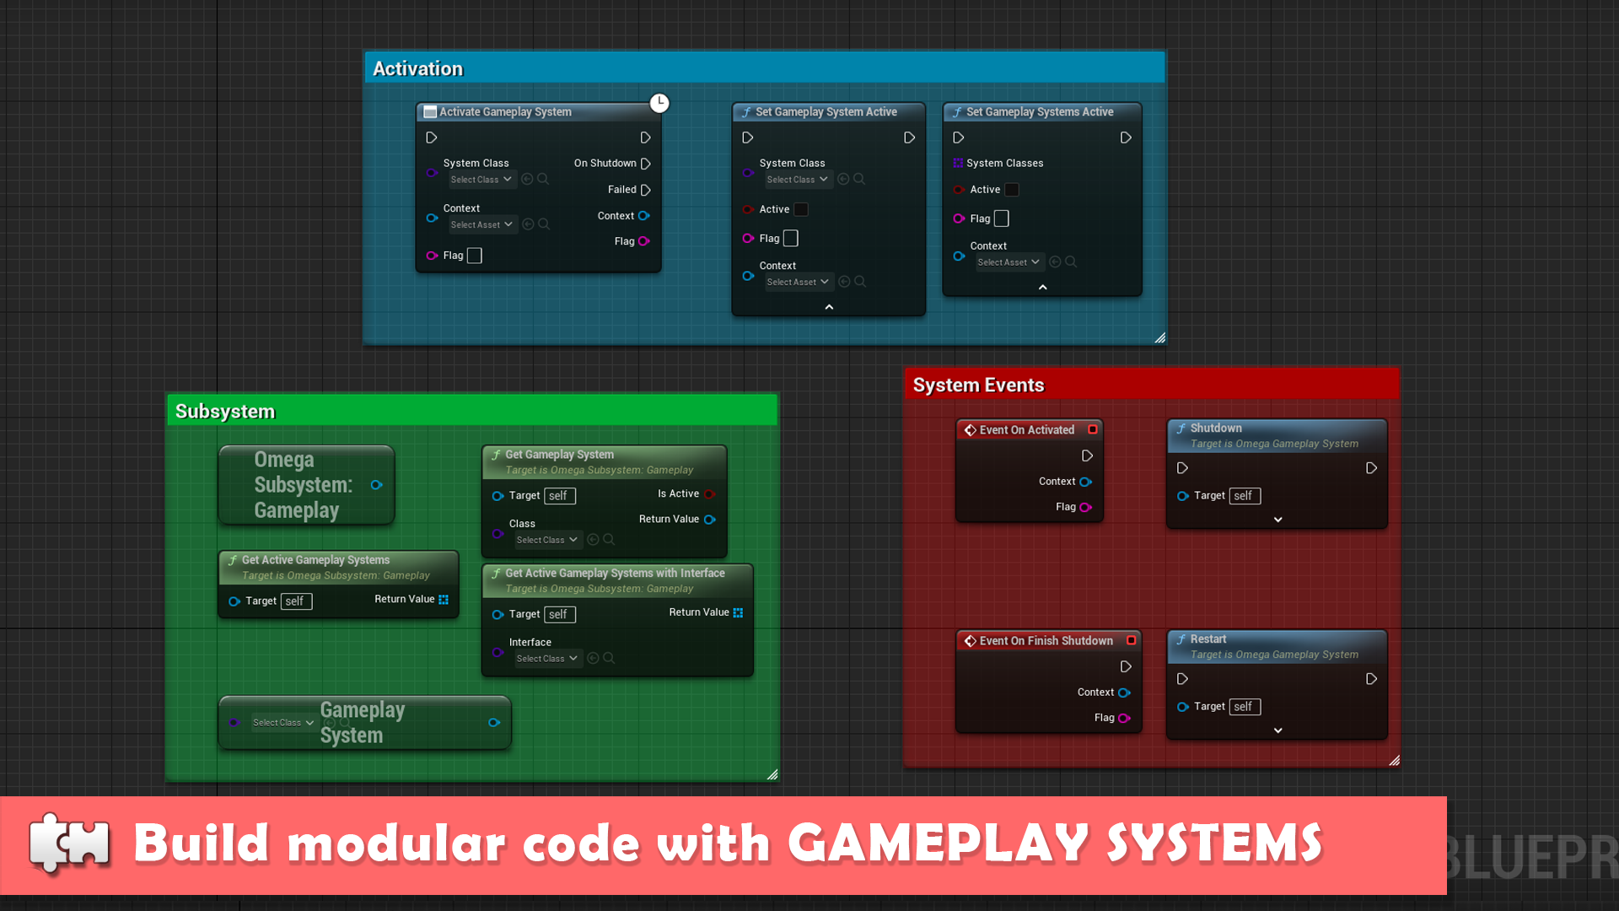Click Context output pin on Activate Gameplay System

tap(644, 216)
